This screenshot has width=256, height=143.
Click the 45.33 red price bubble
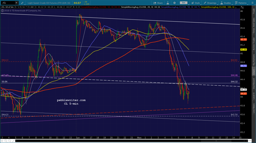pos(243,39)
